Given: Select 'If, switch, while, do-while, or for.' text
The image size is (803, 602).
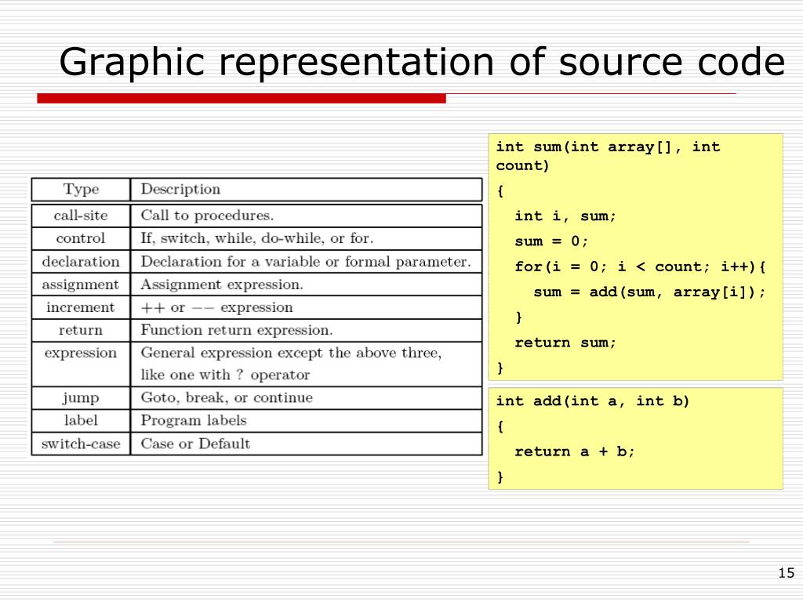Looking at the screenshot, I should pos(257,238).
